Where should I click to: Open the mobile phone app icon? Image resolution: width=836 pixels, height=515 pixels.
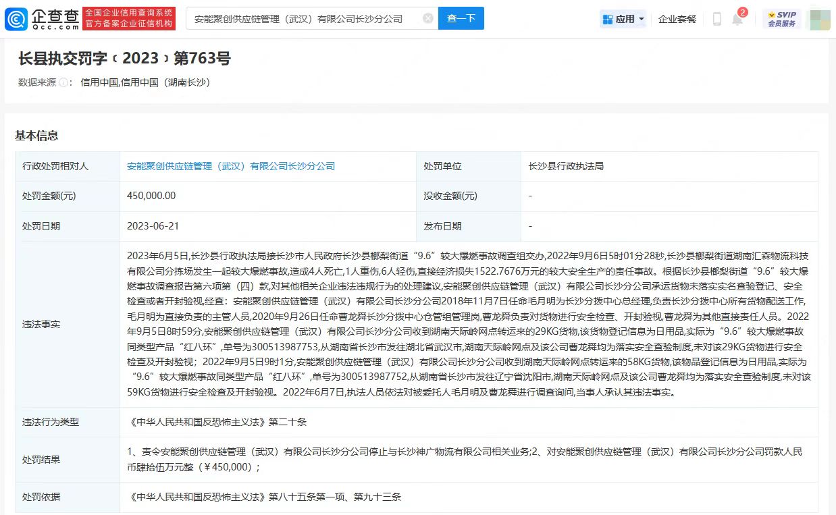(717, 19)
